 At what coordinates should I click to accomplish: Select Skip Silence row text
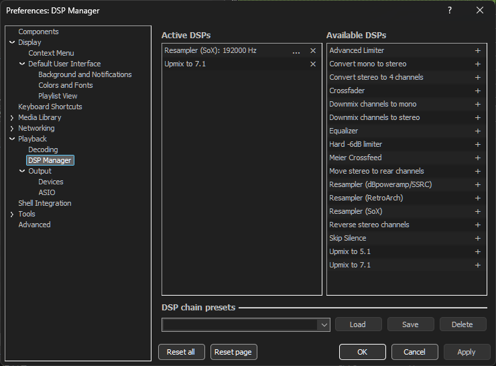tap(348, 238)
